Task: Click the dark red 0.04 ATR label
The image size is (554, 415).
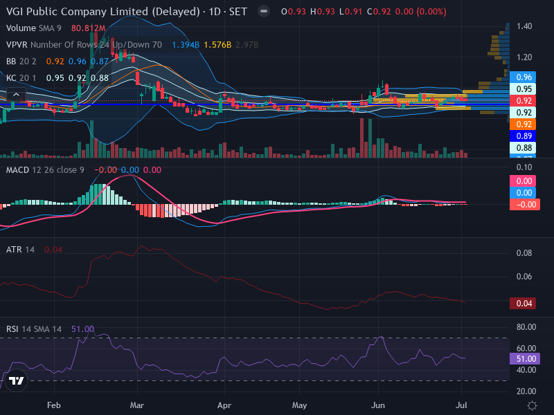Action: 523,304
